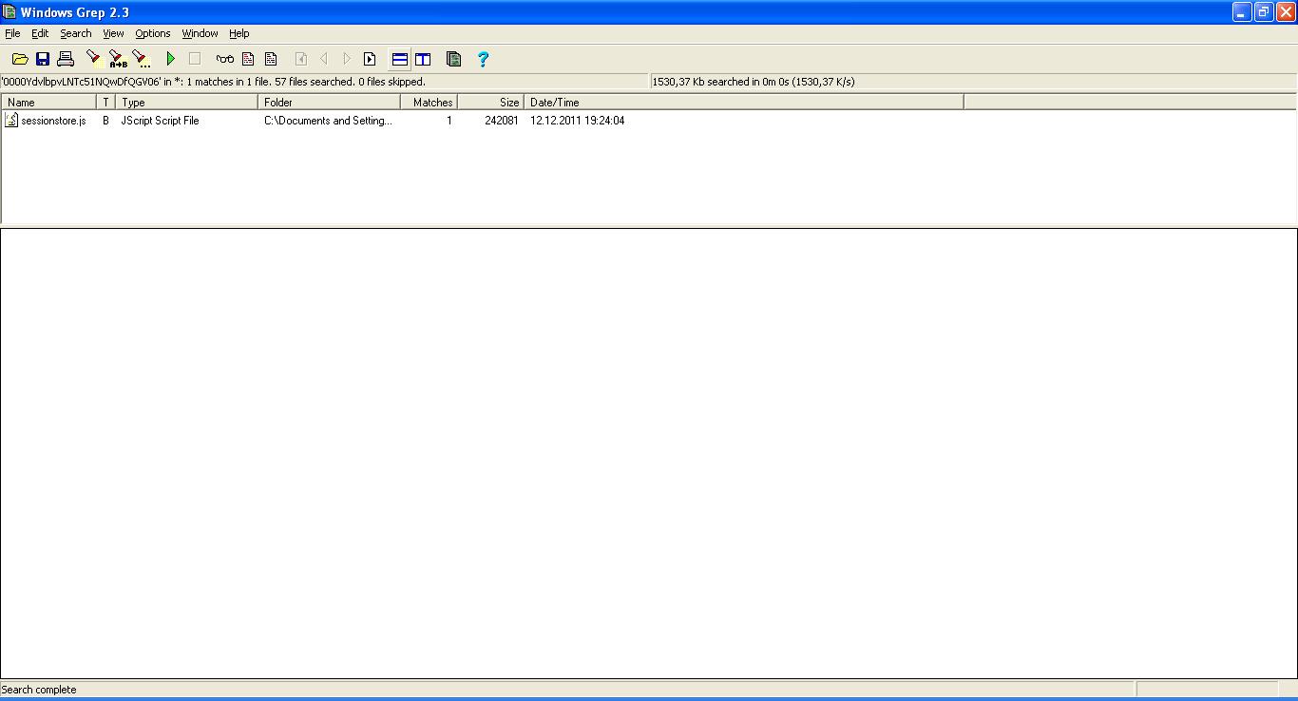Sort results by Matches column header

pos(429,102)
